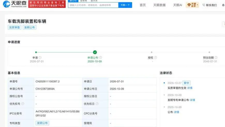Select the 受理局 label cell
This screenshot has width=225, height=127.
[95, 123]
